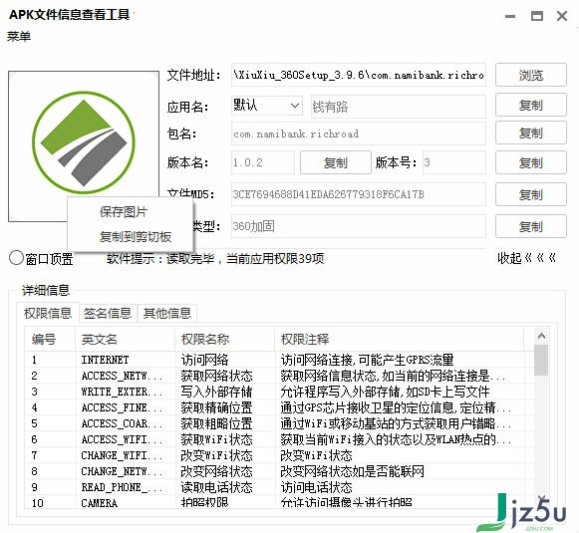Select the WRITE_EXTER... permission row

(279, 392)
